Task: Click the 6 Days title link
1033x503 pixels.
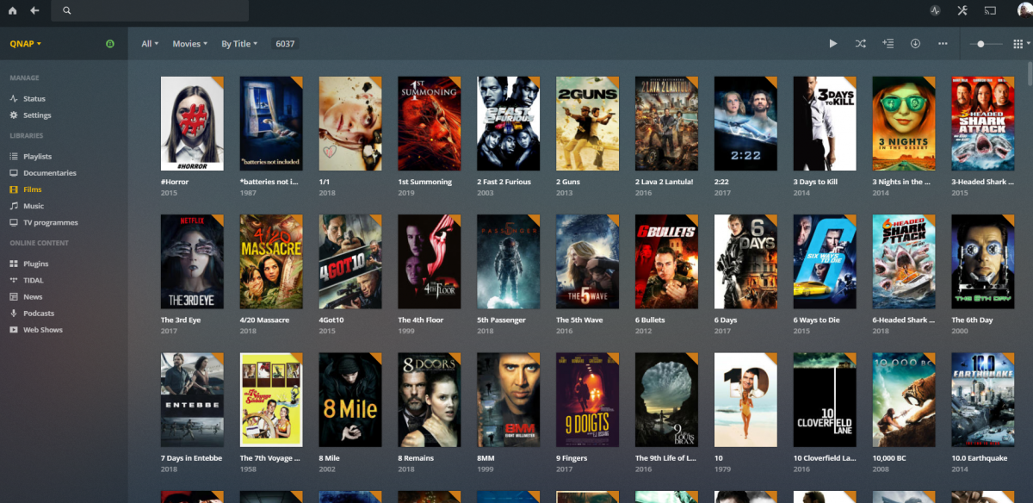Action: (x=726, y=320)
